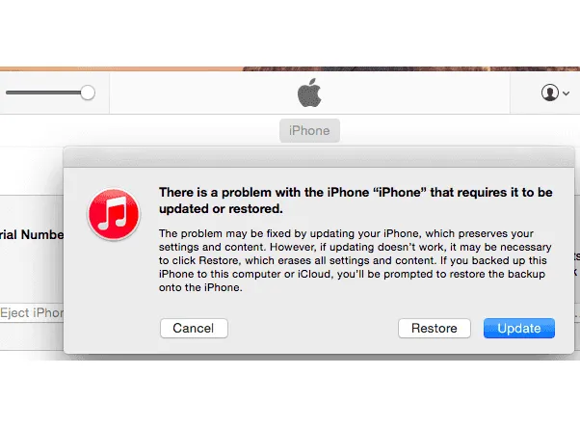Click the bold dialog heading text

(356, 201)
